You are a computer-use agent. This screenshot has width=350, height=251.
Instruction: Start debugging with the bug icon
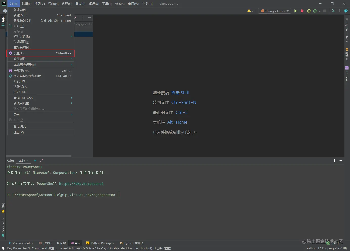[x=302, y=11]
